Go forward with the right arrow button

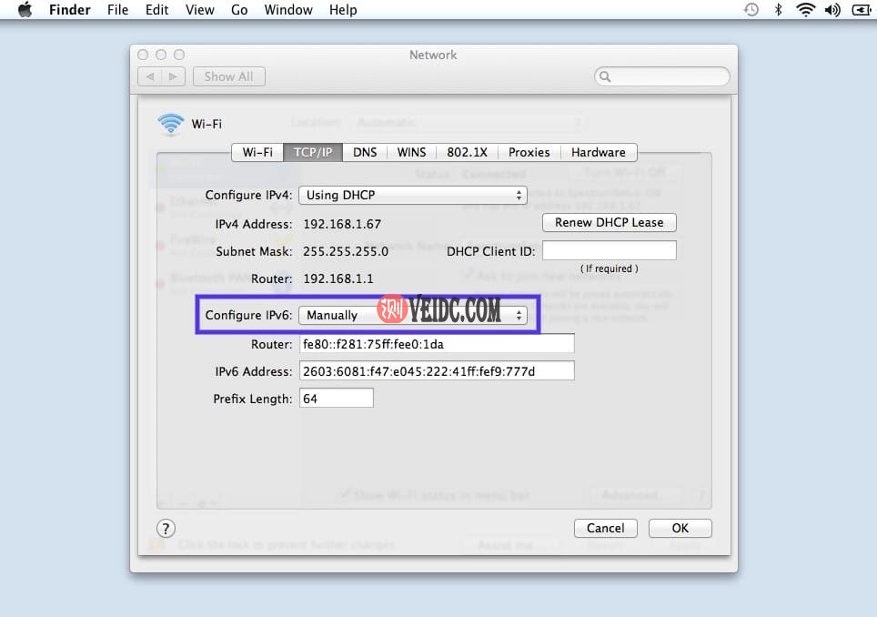[174, 76]
